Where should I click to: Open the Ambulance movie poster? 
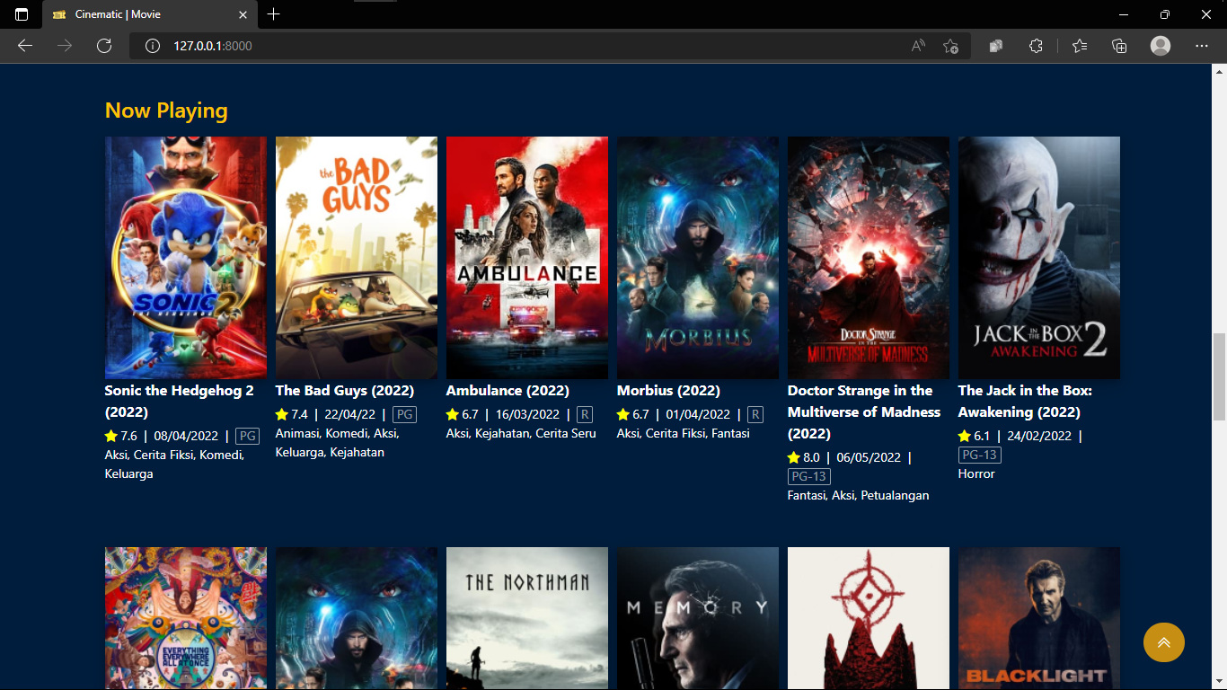[x=527, y=258]
